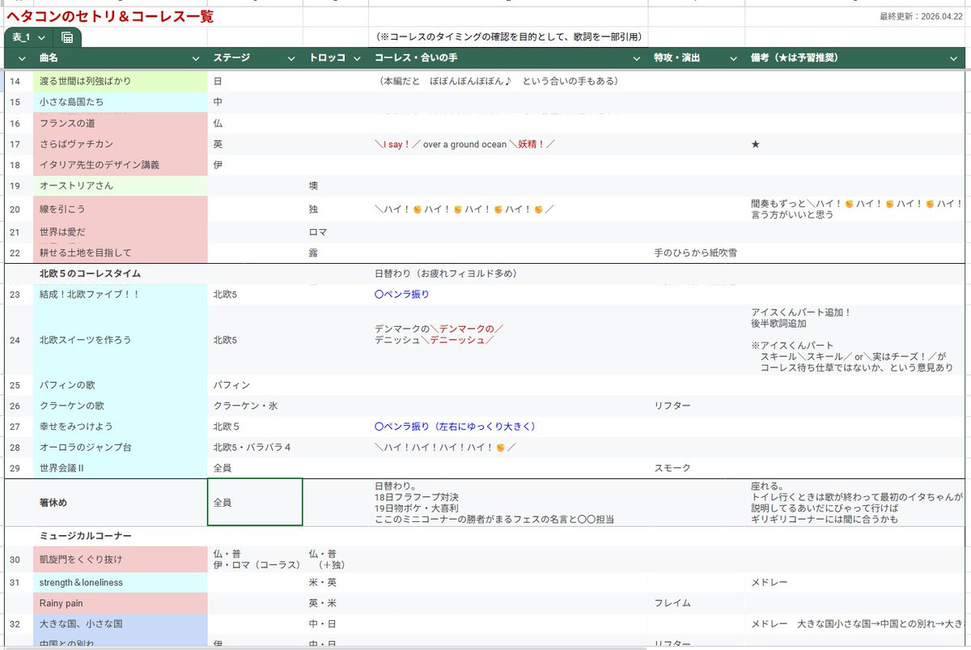Select the row 17 header number

tap(16, 144)
